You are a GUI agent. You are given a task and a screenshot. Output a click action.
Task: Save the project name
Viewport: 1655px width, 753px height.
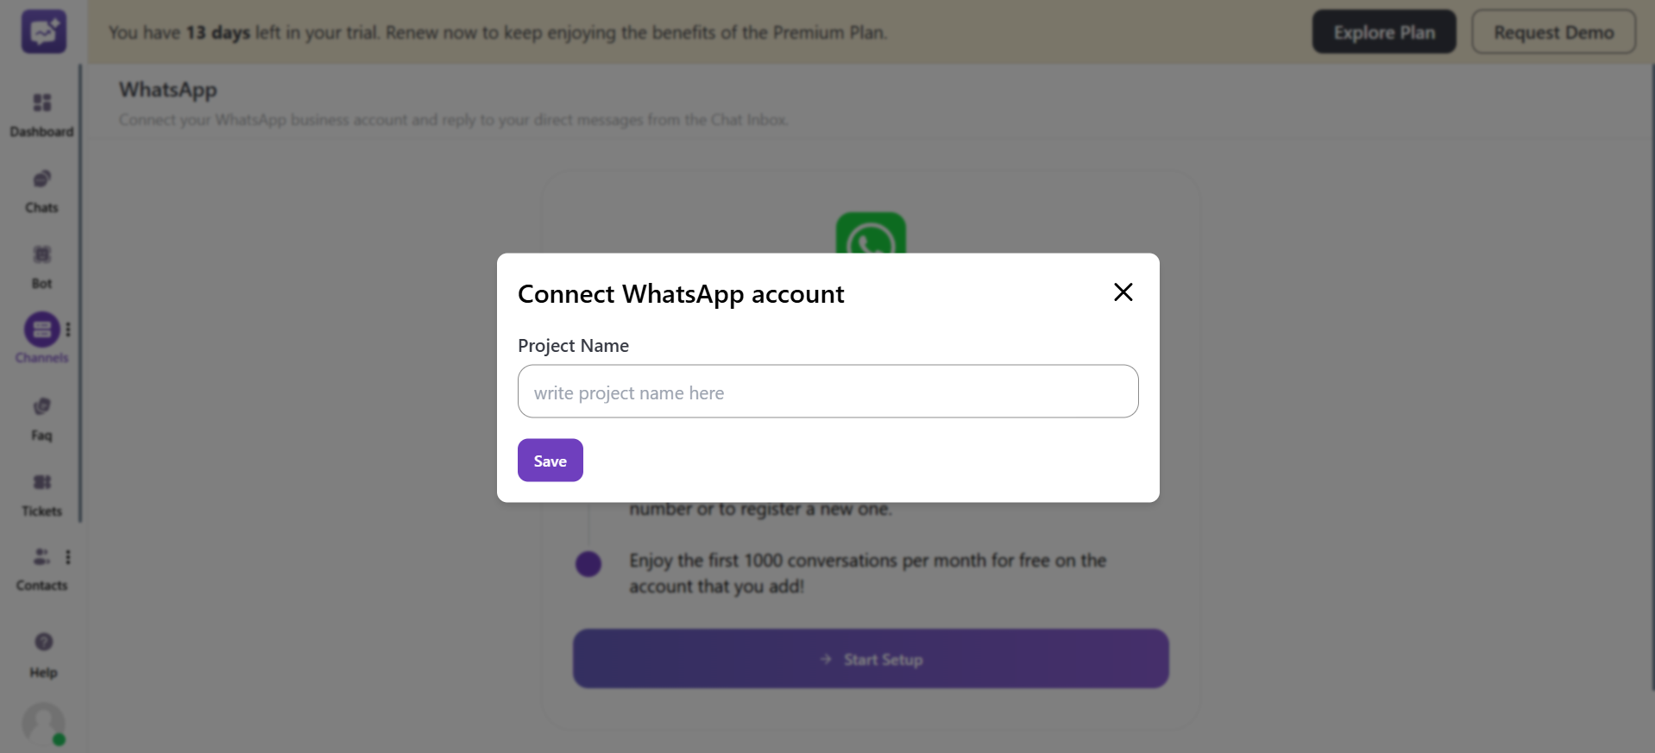click(550, 460)
